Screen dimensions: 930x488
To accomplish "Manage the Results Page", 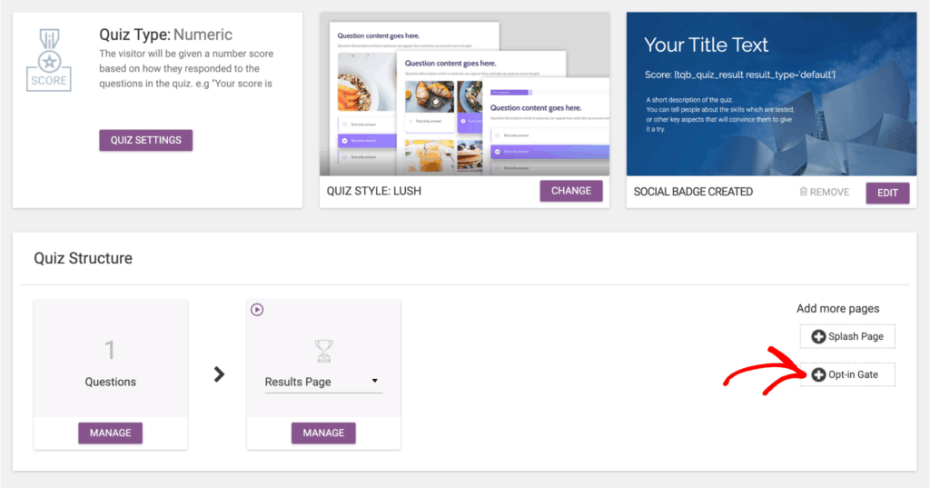I will click(x=322, y=433).
